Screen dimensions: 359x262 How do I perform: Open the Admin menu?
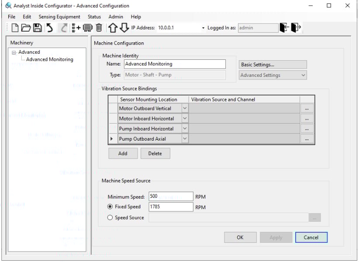[116, 17]
